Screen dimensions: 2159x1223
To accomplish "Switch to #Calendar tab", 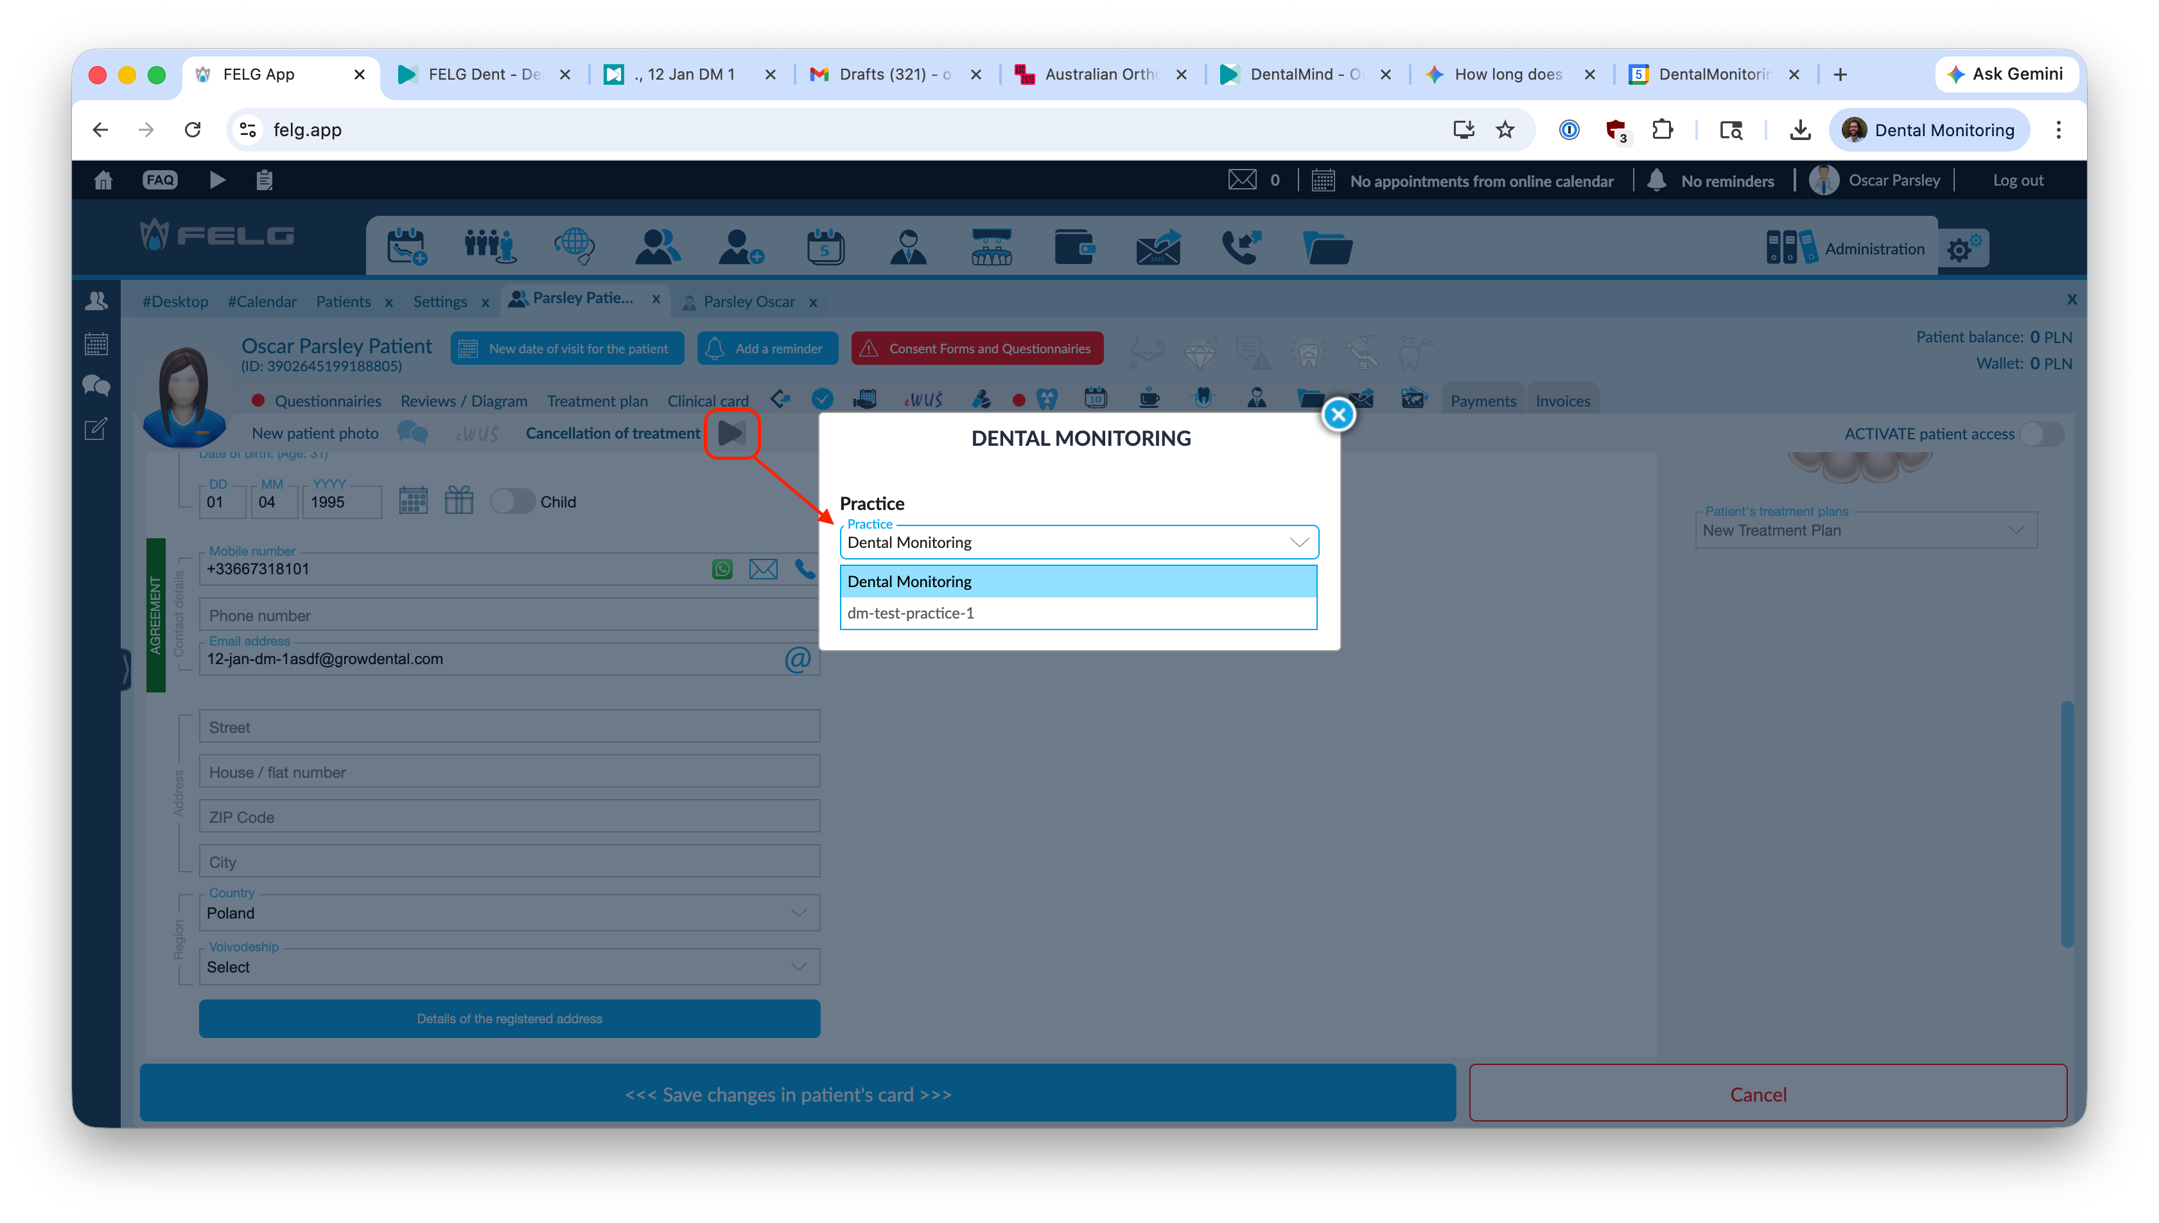I will pyautogui.click(x=262, y=301).
